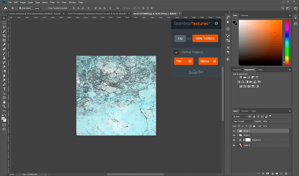Viewport: 299px width, 176px height.
Task: Select the Zoom tool
Action: point(4,107)
